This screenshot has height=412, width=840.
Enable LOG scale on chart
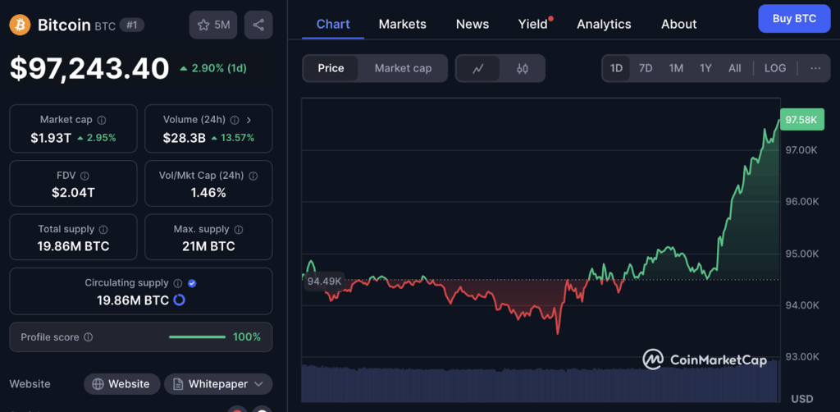(774, 68)
